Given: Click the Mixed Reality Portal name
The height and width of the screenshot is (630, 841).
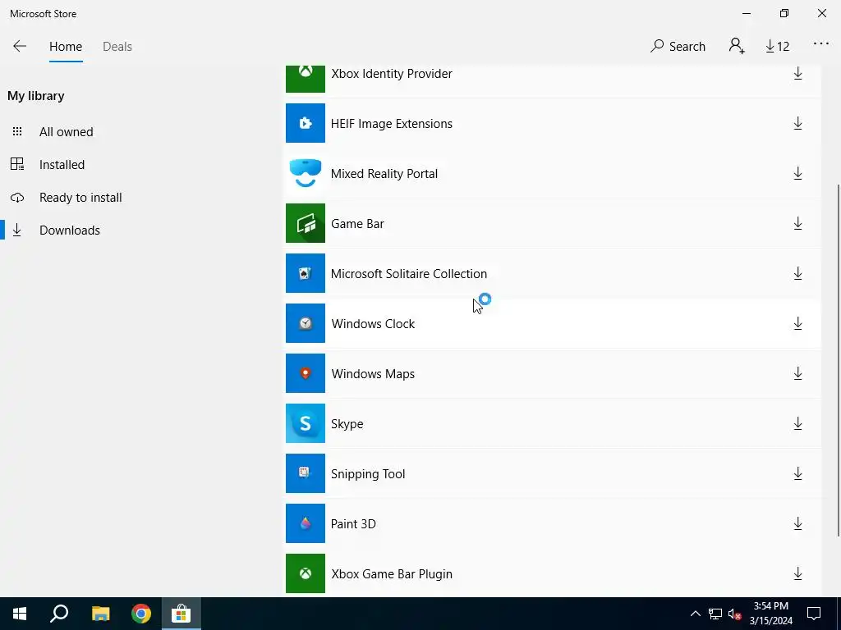Looking at the screenshot, I should (384, 174).
